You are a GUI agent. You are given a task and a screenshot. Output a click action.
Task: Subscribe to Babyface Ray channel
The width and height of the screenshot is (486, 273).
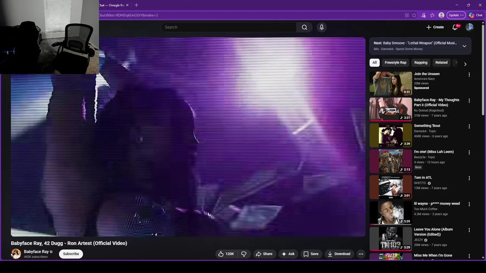71,254
